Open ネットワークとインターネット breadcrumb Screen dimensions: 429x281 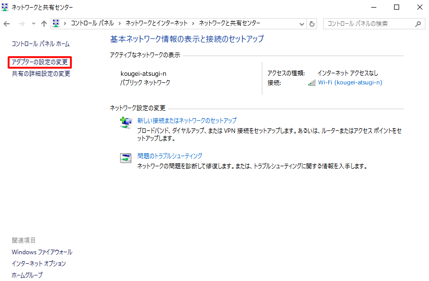point(156,23)
